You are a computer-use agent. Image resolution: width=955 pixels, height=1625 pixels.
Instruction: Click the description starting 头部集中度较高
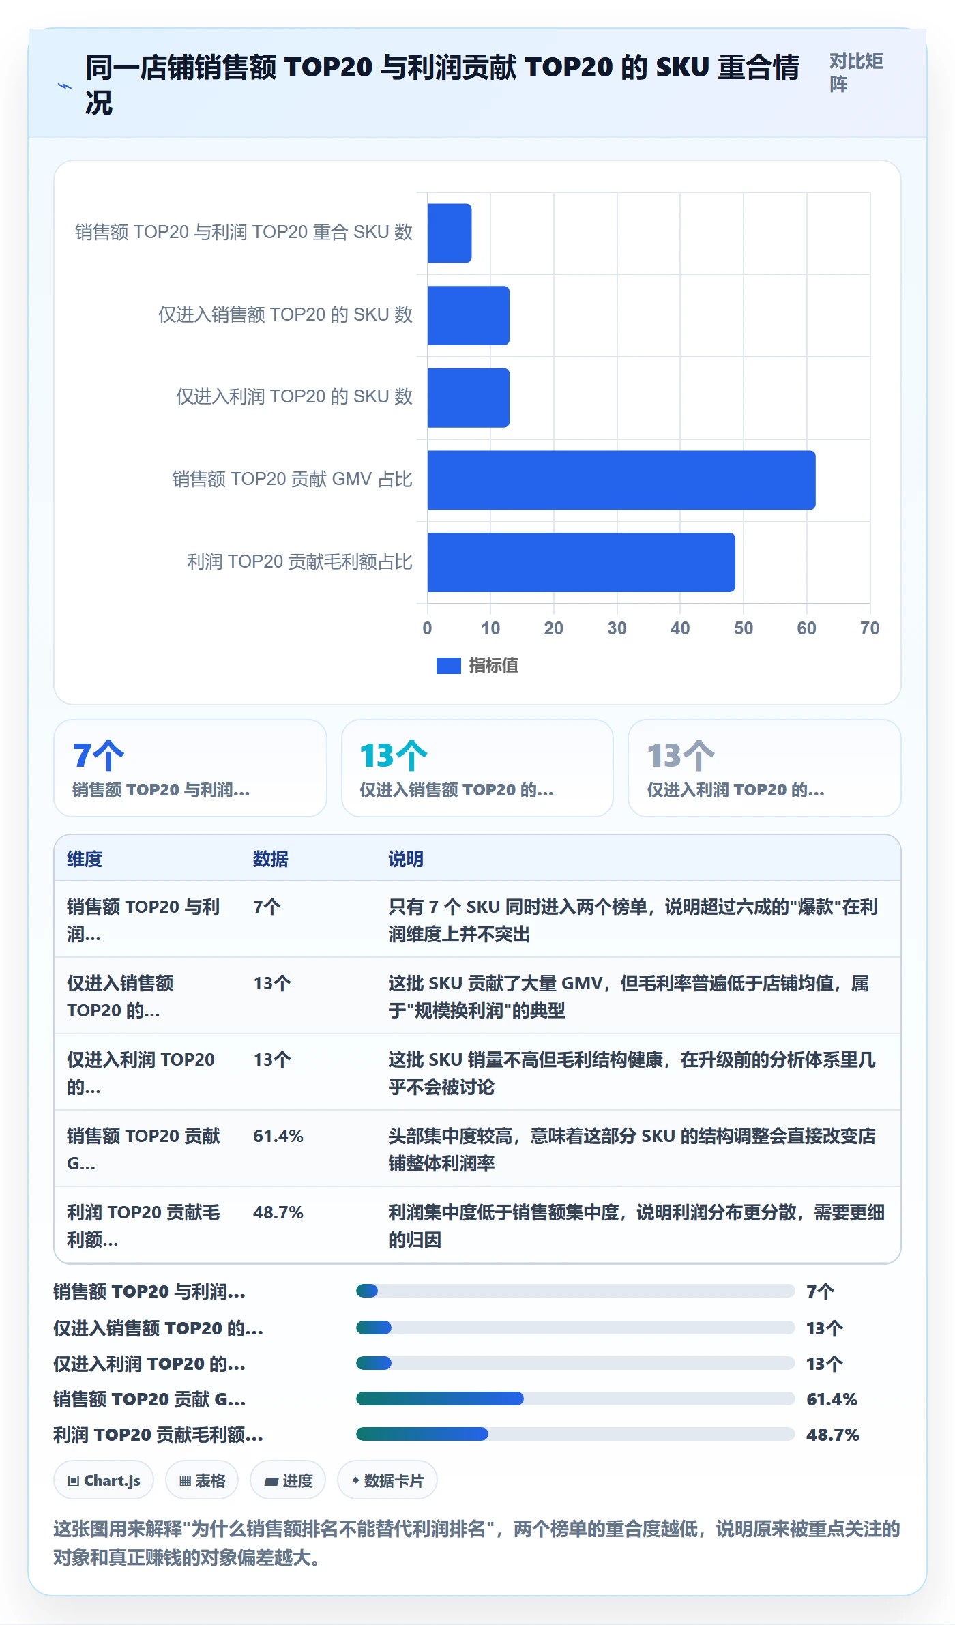[x=632, y=1150]
